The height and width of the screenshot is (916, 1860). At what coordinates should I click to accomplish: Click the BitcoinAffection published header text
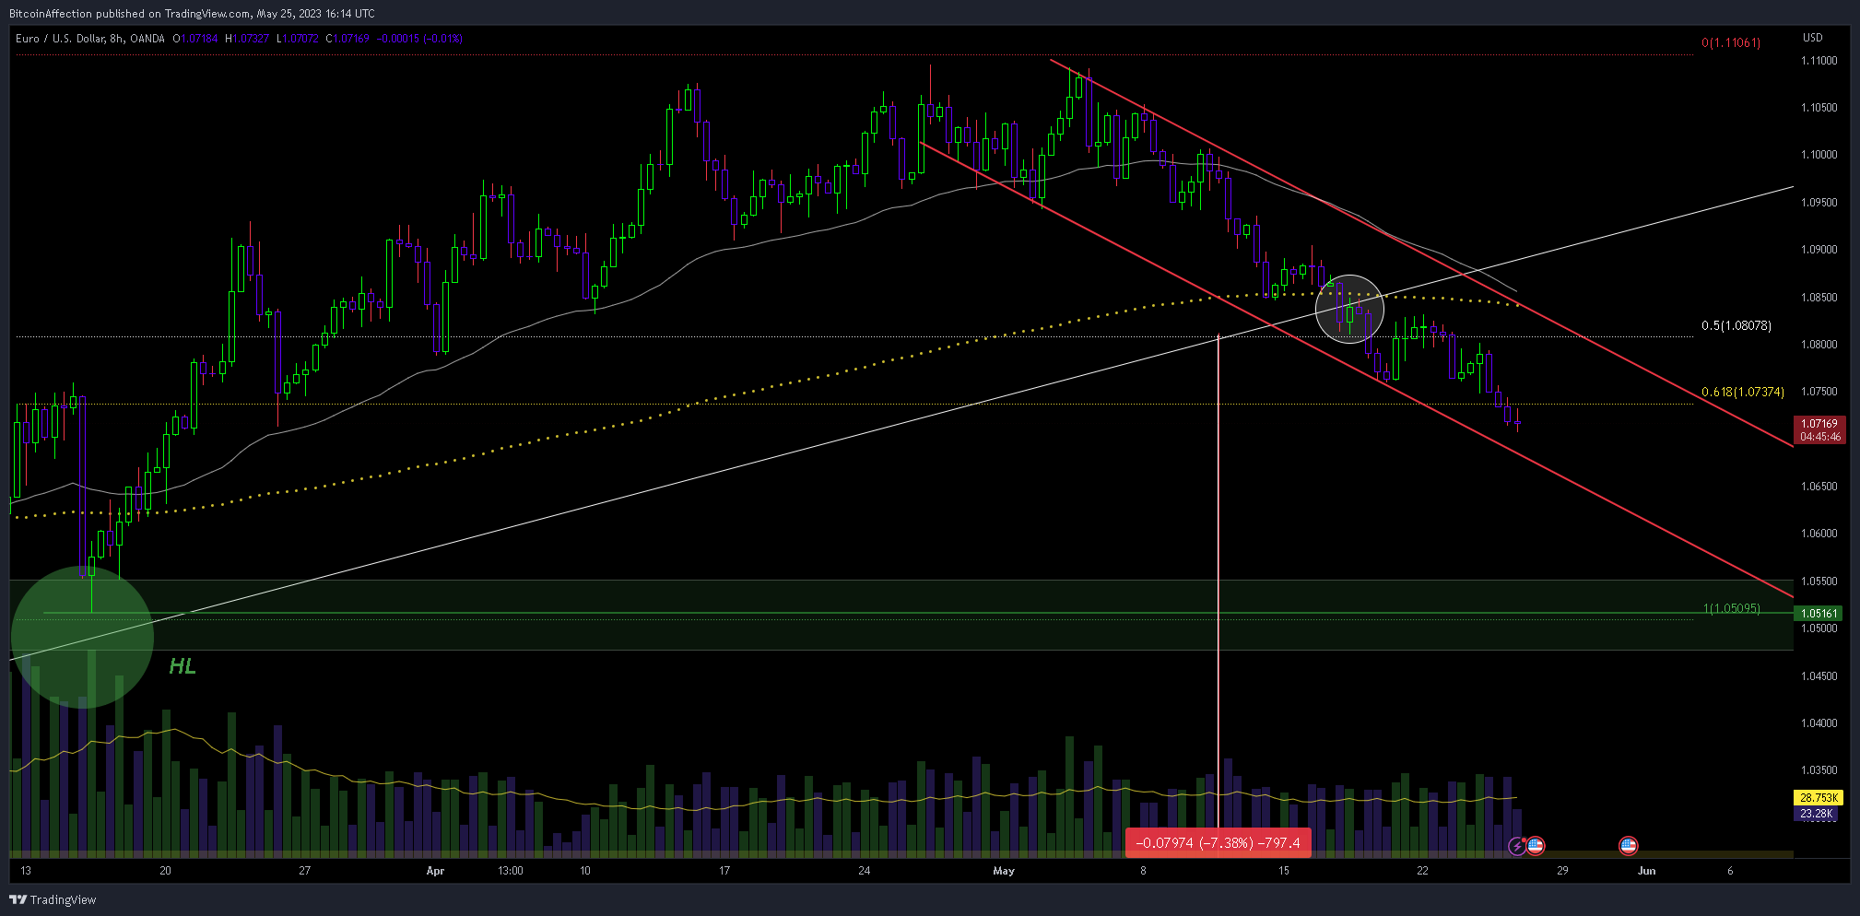pyautogui.click(x=192, y=13)
